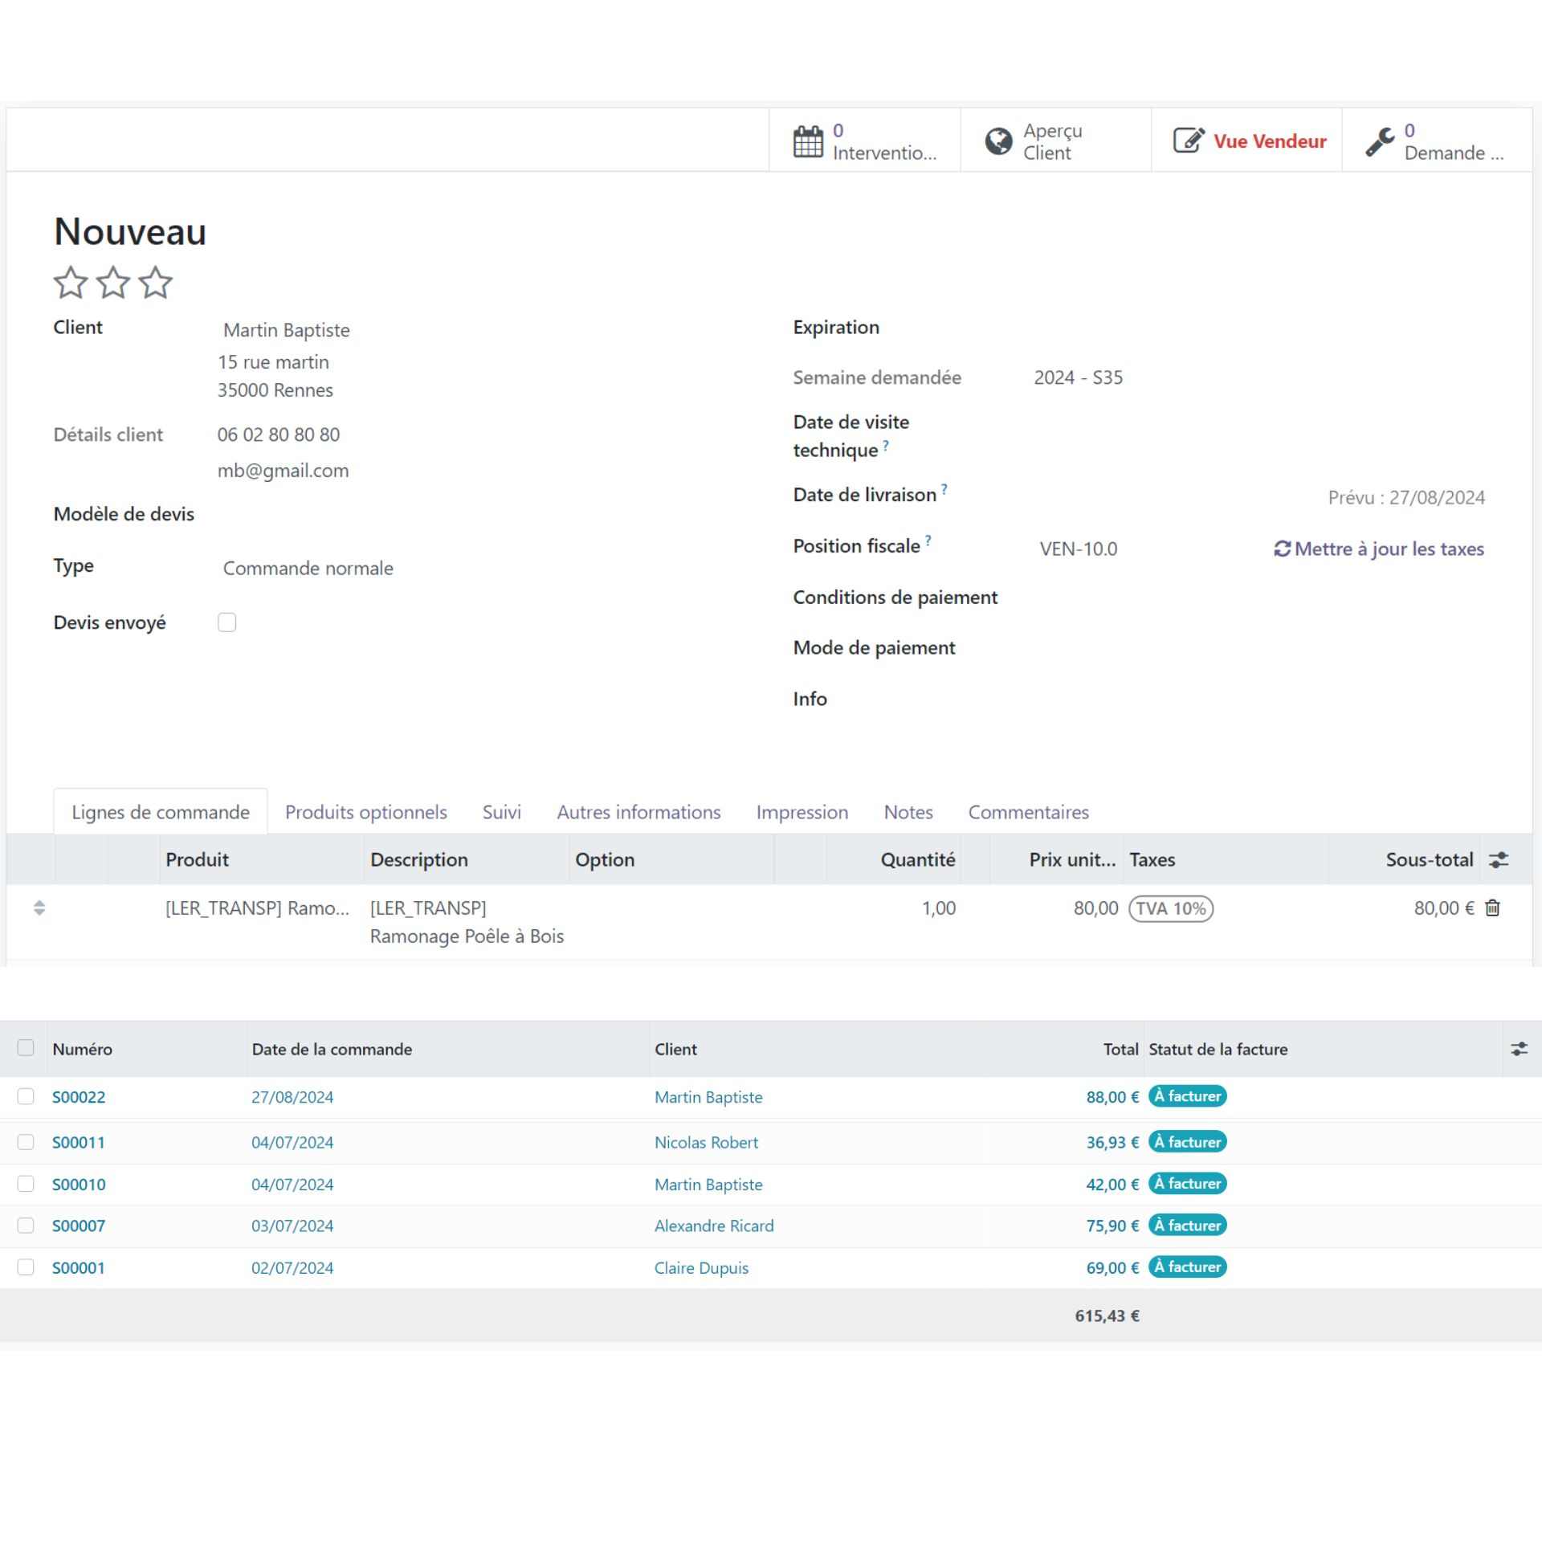Select order S00022 checkbox
Viewport: 1542px width, 1542px height.
[26, 1096]
